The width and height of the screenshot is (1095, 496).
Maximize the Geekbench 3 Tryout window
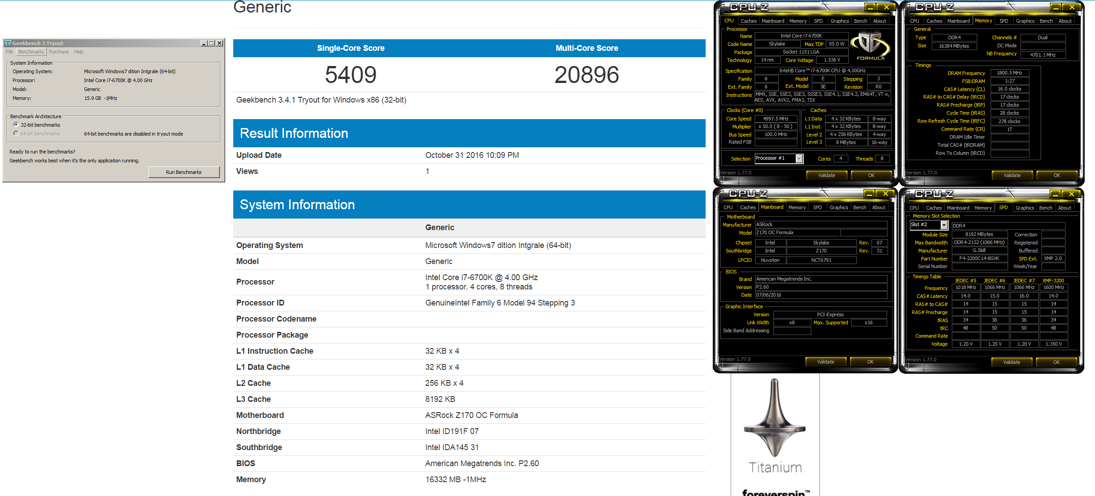tap(211, 43)
